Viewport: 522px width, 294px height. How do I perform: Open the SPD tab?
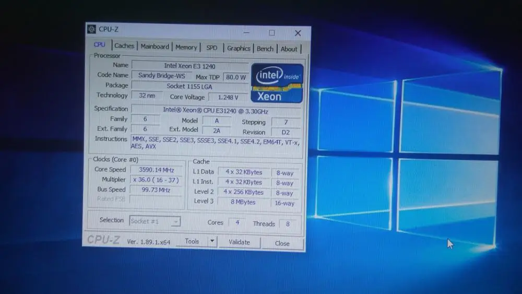pyautogui.click(x=212, y=48)
